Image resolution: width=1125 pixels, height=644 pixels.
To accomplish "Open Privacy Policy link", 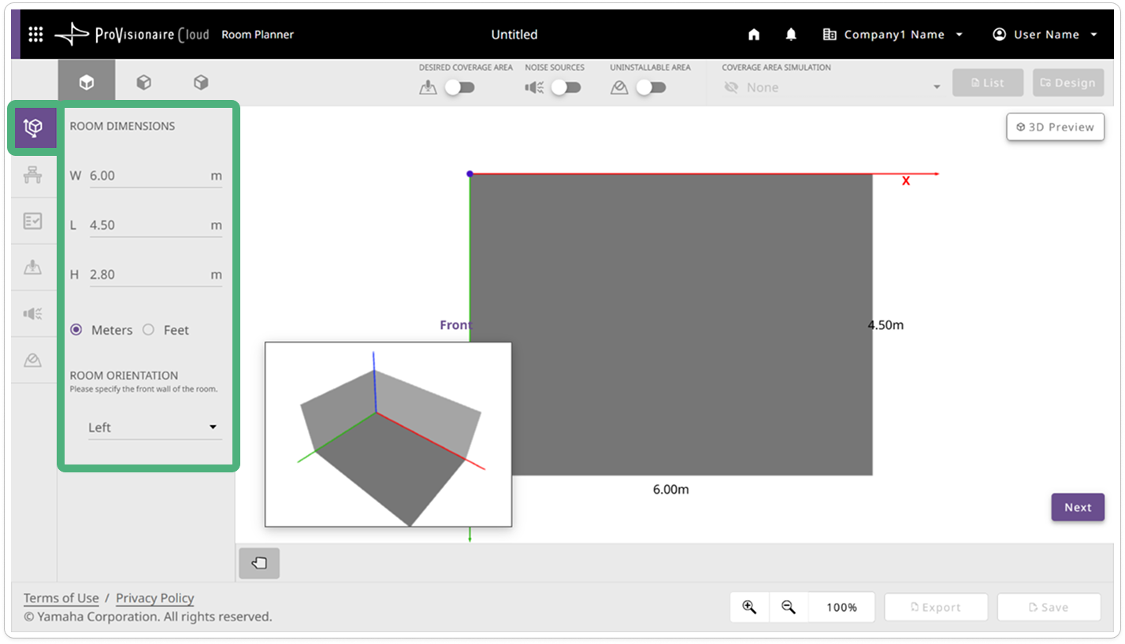I will [154, 598].
